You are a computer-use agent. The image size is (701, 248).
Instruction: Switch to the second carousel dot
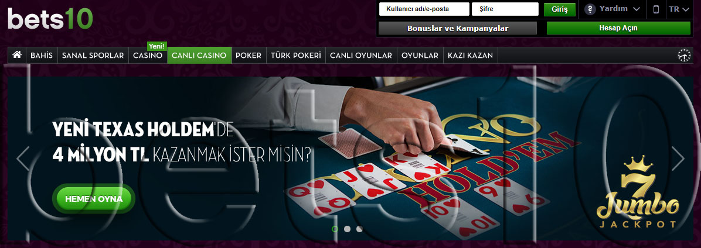pyautogui.click(x=348, y=229)
